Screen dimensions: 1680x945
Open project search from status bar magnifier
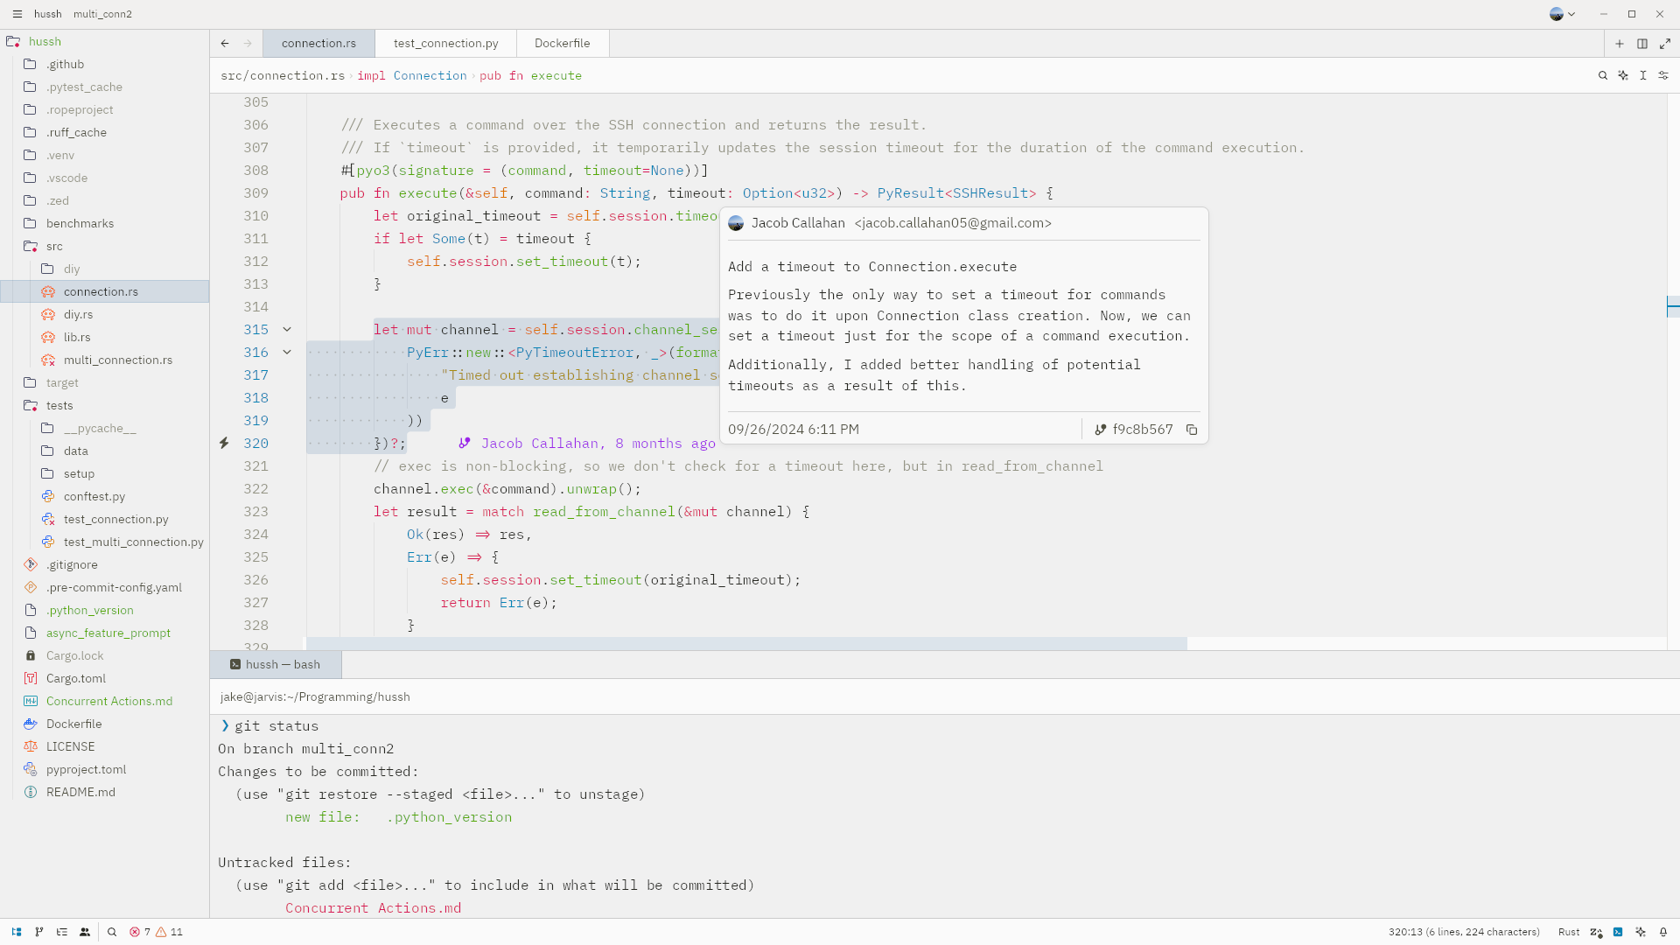[112, 932]
